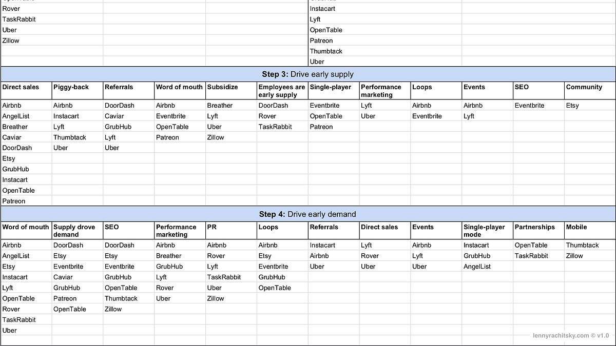
Task: Select the Step 4 Drive early demand header
Action: point(308,214)
